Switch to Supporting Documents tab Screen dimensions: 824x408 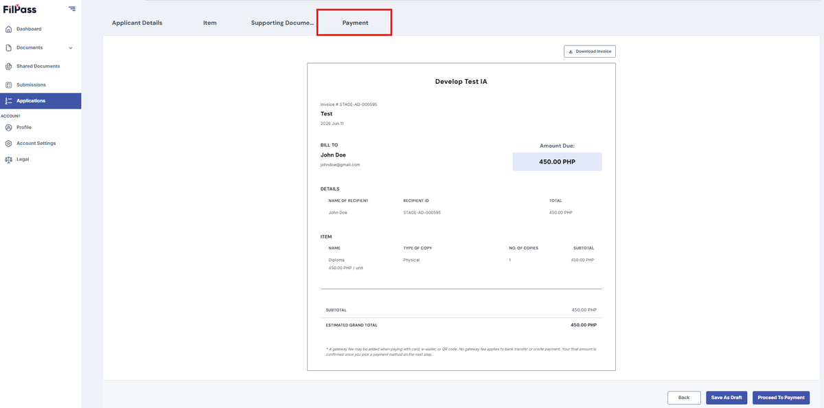[x=282, y=23]
